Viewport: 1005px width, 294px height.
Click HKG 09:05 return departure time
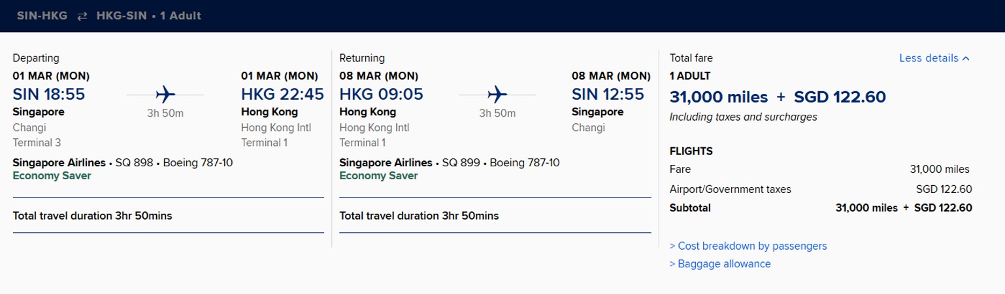click(x=381, y=95)
